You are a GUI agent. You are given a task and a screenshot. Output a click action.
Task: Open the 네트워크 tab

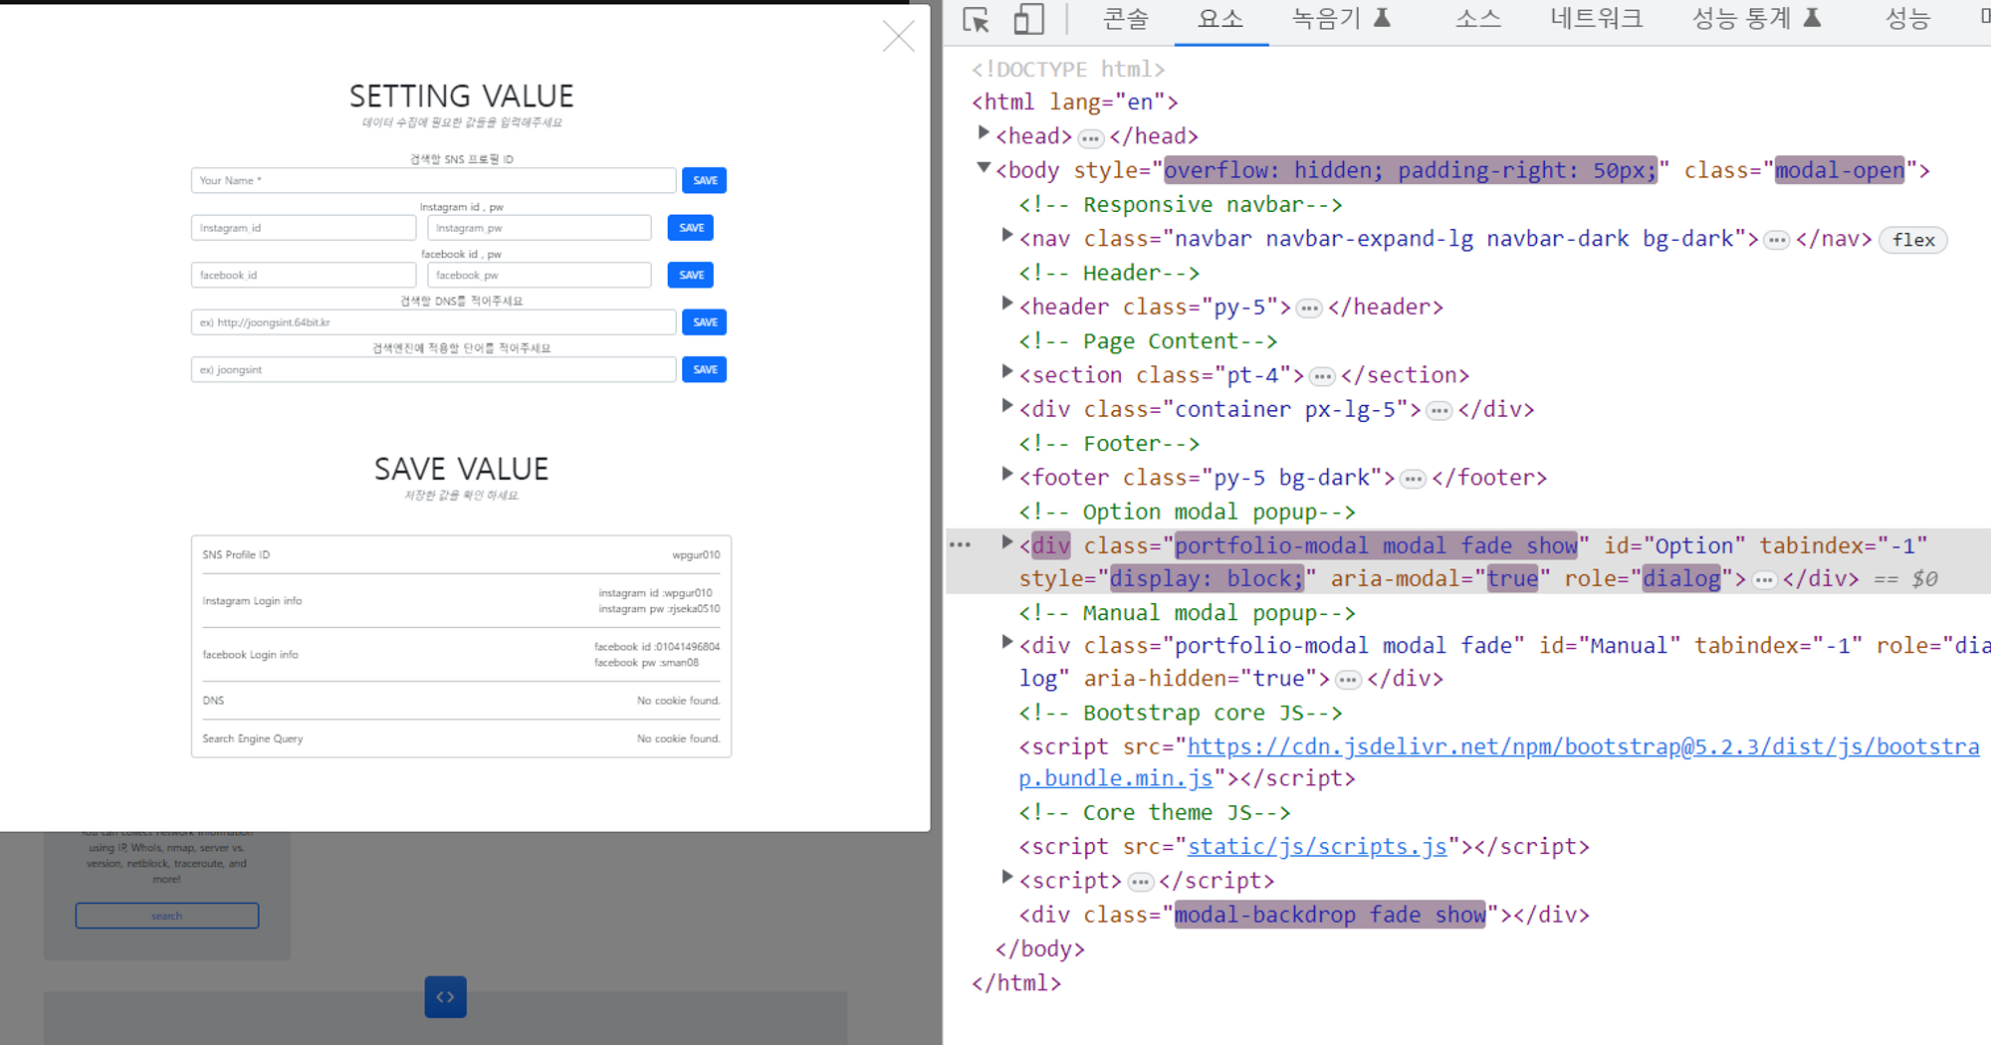coord(1596,19)
